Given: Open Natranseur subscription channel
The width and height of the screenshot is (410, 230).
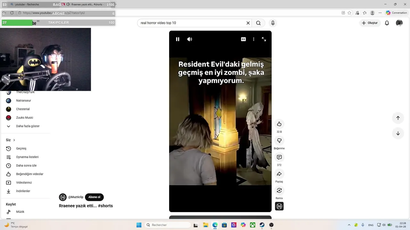Looking at the screenshot, I should coord(24,101).
